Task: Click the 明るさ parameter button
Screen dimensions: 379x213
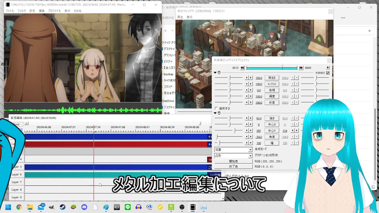Action: (x=272, y=78)
